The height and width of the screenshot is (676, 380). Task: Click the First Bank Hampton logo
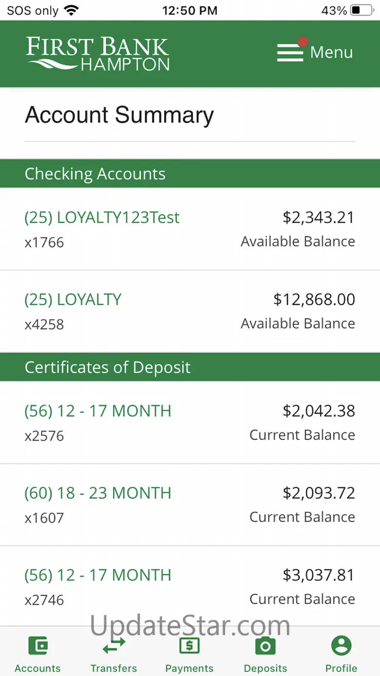tap(98, 54)
